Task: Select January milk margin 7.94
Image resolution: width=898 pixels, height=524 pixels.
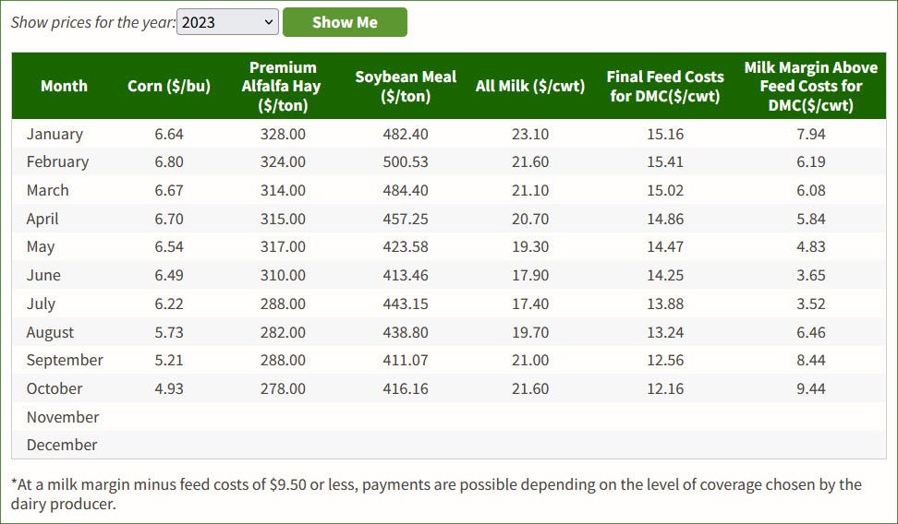Action: pos(811,134)
